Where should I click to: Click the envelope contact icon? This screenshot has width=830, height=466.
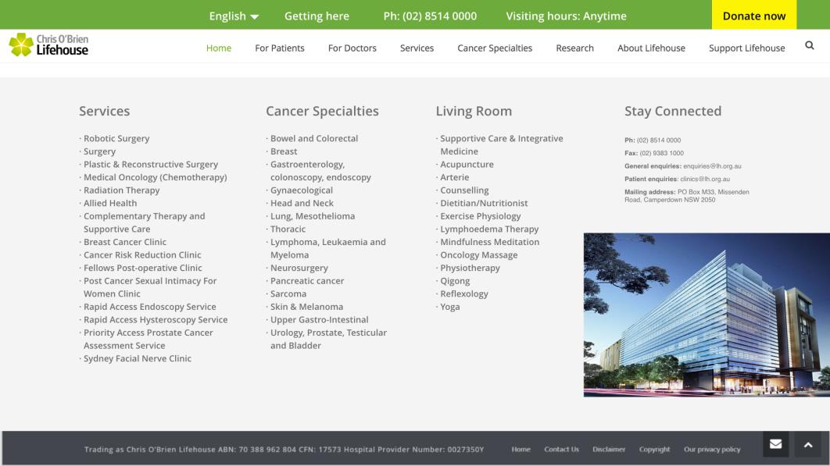coord(775,444)
